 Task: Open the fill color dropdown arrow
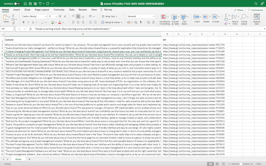[x=56, y=22]
